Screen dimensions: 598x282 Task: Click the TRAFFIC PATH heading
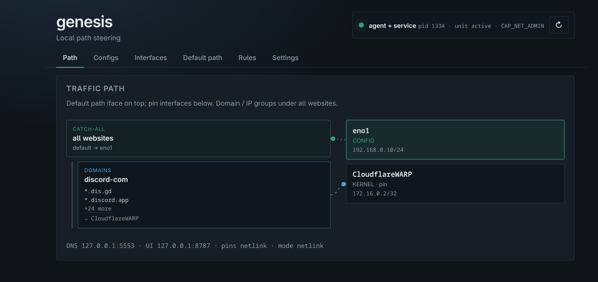point(96,89)
